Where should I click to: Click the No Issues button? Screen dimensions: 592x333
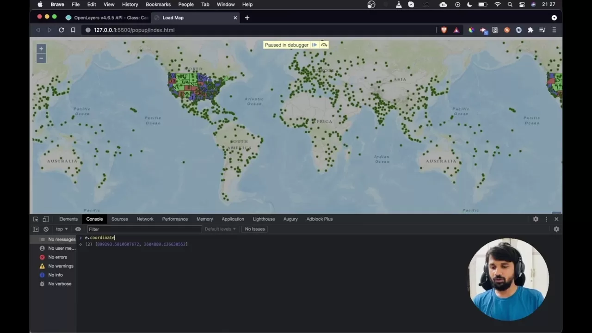[255, 229]
